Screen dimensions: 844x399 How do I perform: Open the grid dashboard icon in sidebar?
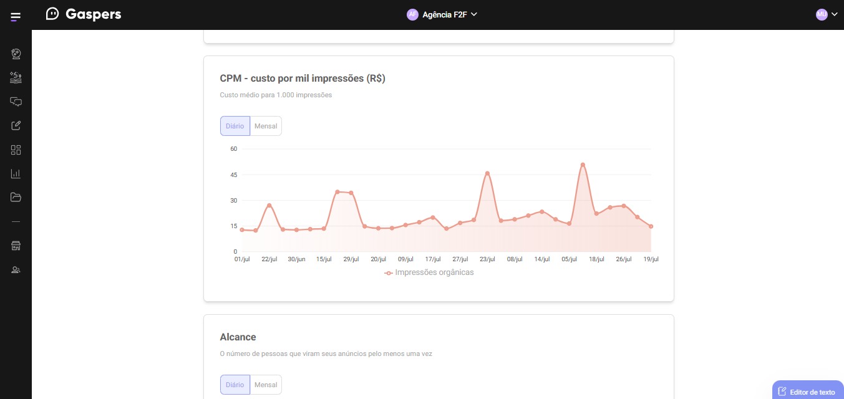coord(16,150)
